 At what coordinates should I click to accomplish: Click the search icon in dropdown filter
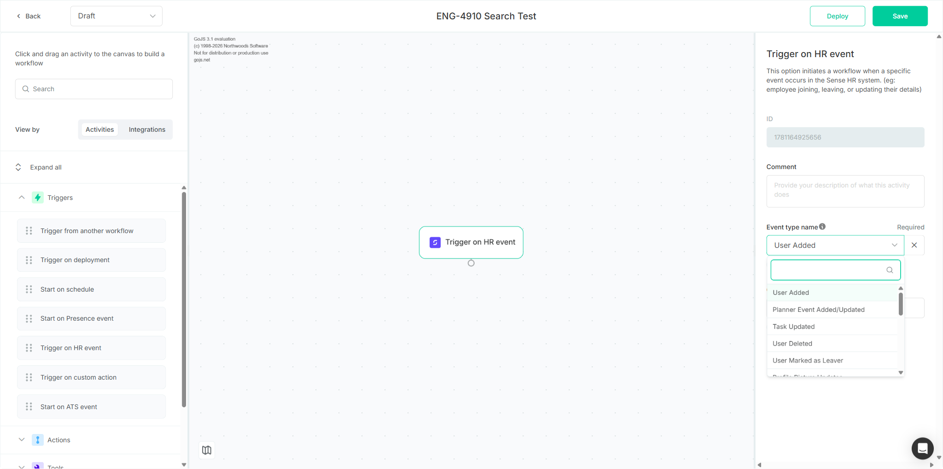tap(890, 270)
